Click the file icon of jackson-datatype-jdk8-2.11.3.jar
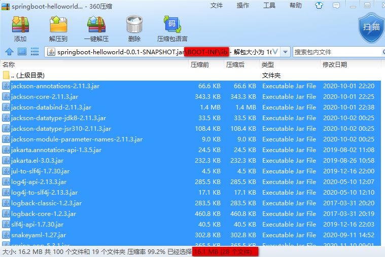Screen dimensions: 385x257 coord(6,118)
